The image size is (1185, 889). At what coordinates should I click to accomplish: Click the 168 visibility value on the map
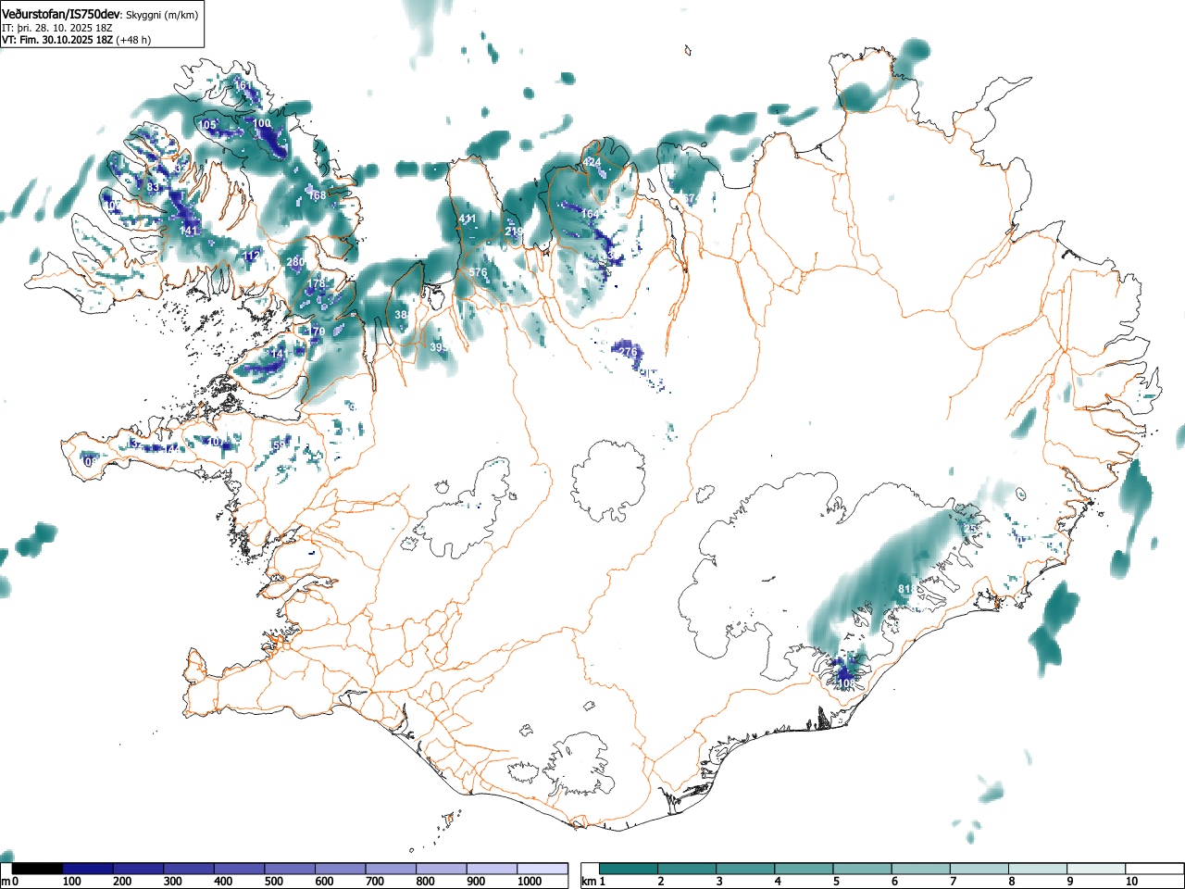pos(318,195)
